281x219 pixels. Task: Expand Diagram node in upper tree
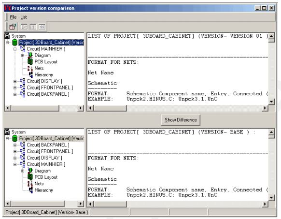click(x=23, y=56)
